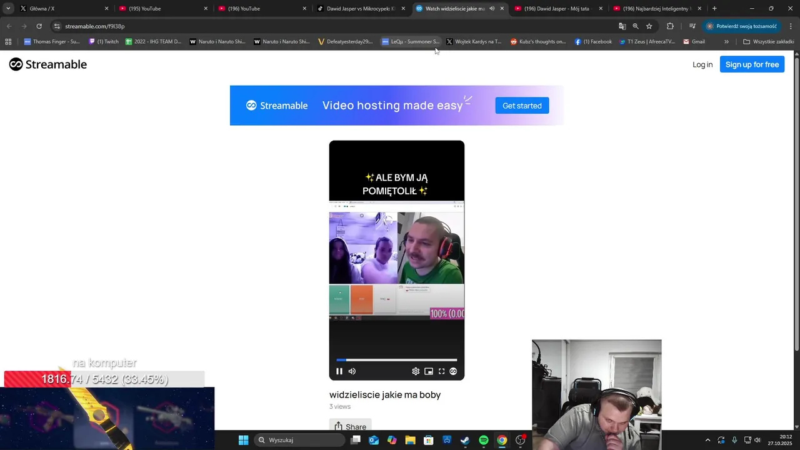Image resolution: width=800 pixels, height=450 pixels.
Task: Open Microsoft Store from the taskbar
Action: pos(428,440)
